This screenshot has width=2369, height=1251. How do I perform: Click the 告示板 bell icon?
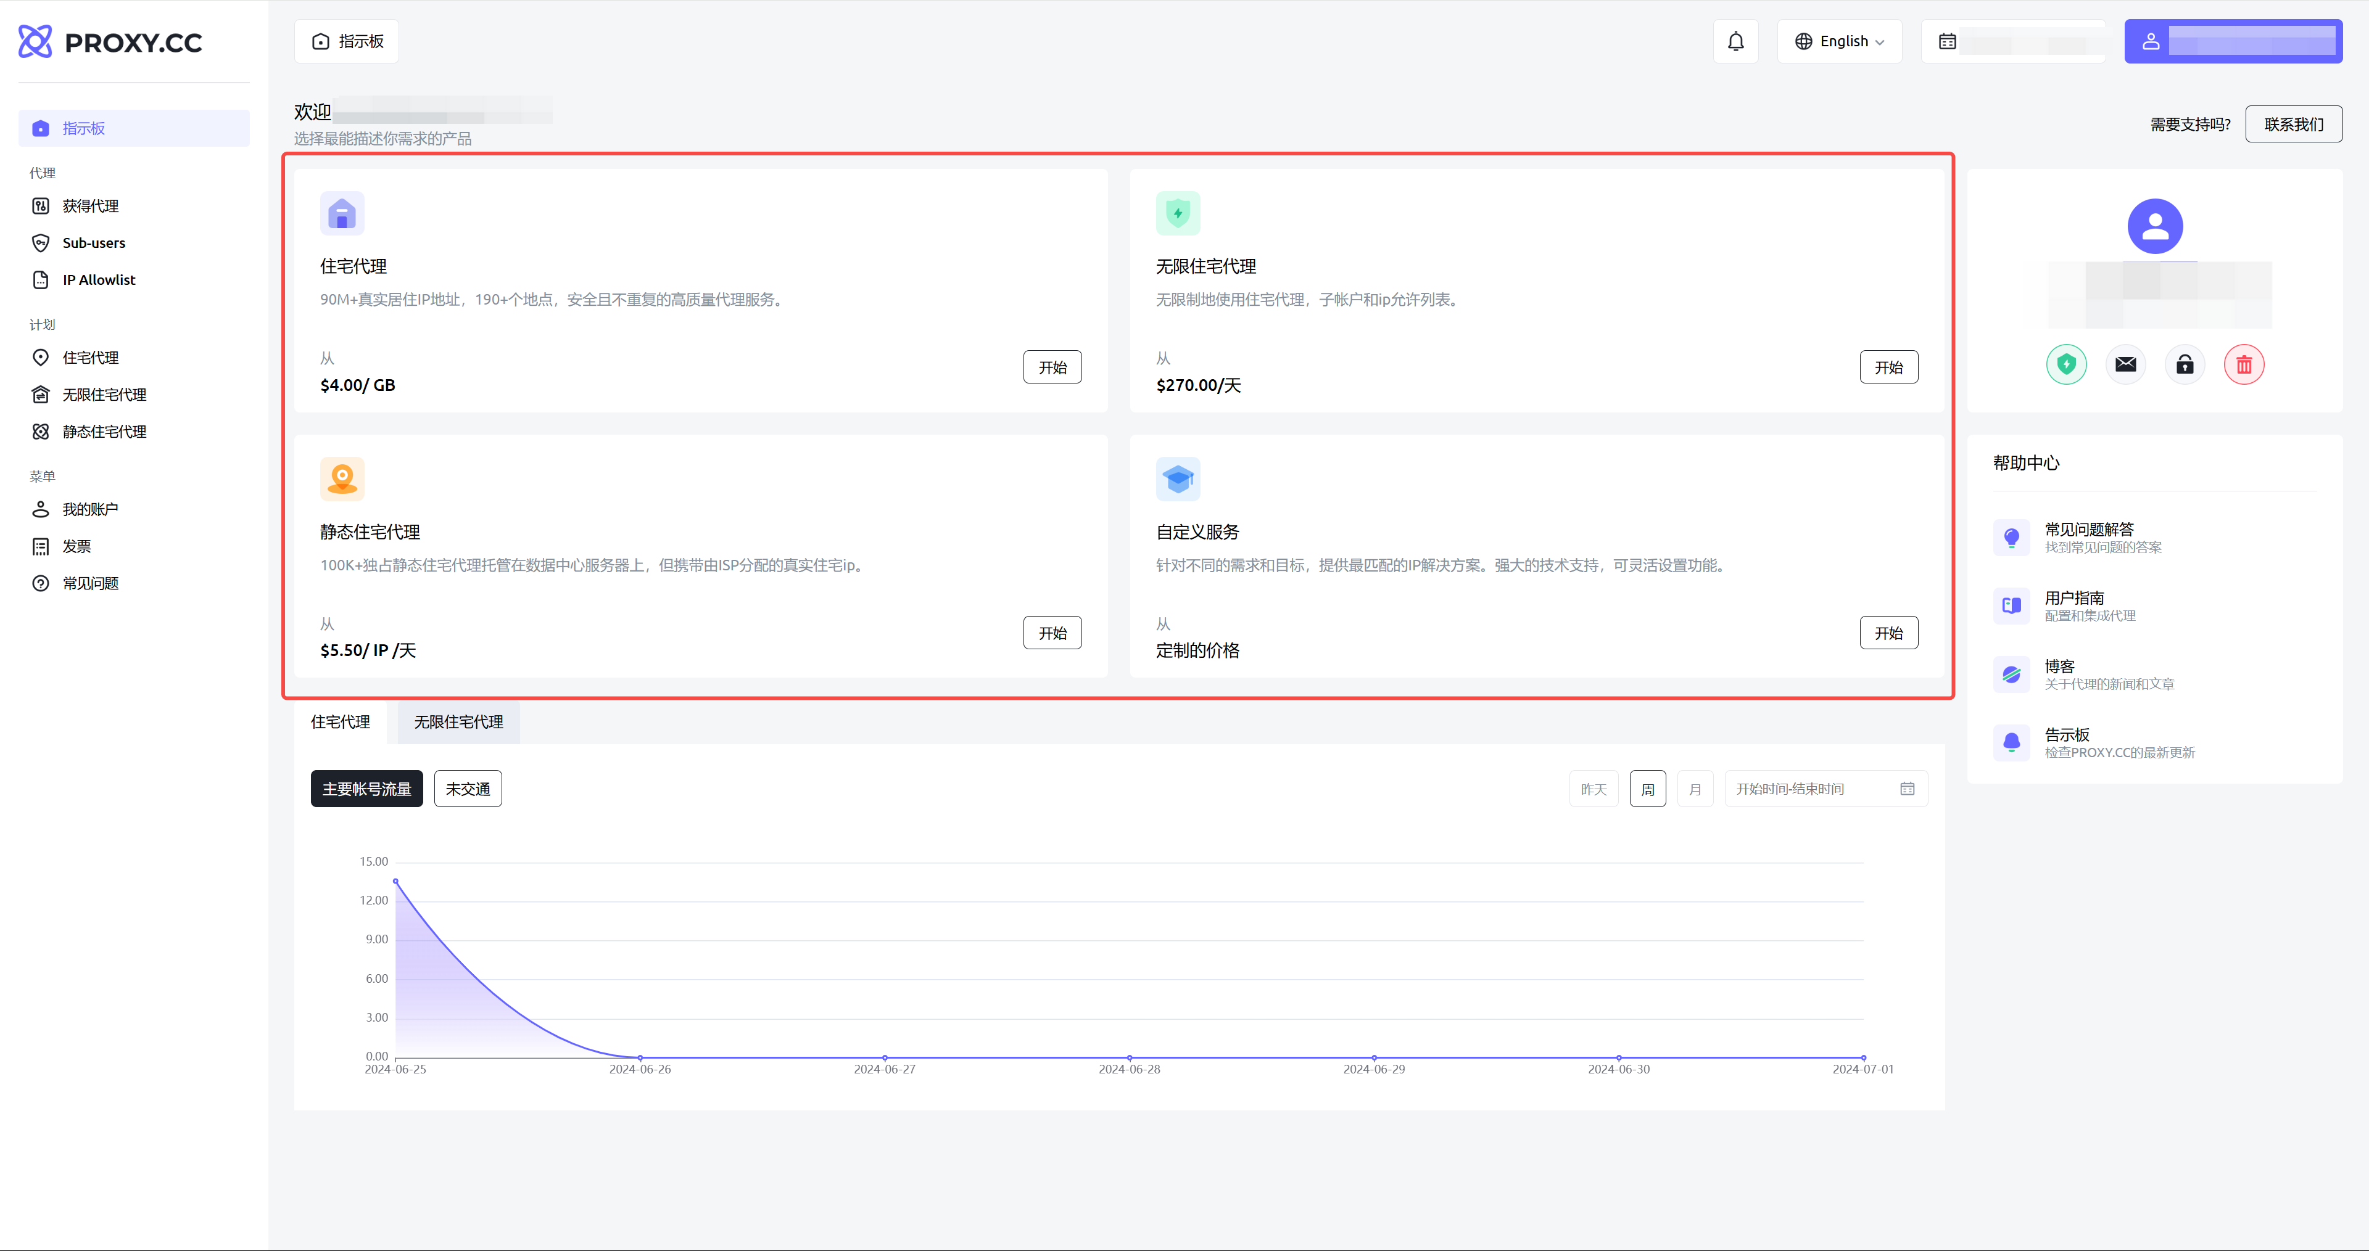[x=2011, y=743]
